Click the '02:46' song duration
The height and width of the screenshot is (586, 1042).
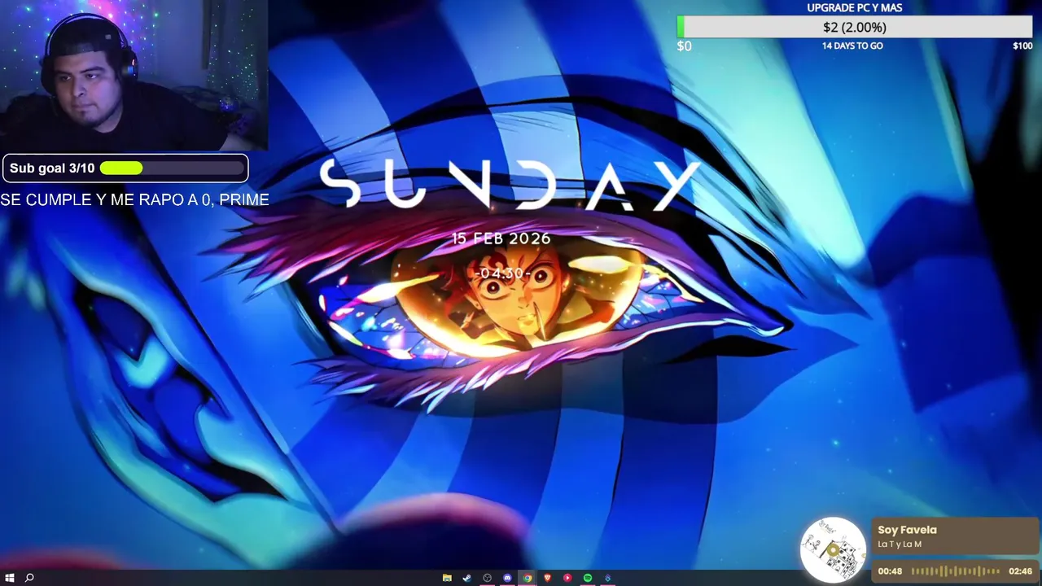pyautogui.click(x=1020, y=571)
